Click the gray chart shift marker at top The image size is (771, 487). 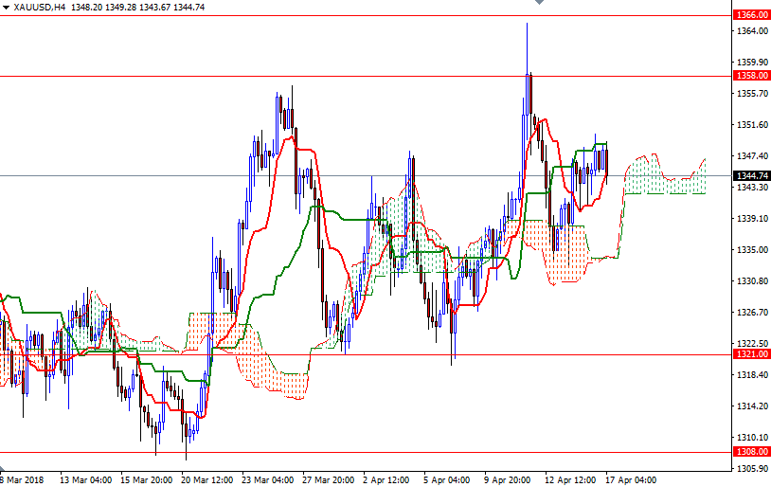(539, 3)
